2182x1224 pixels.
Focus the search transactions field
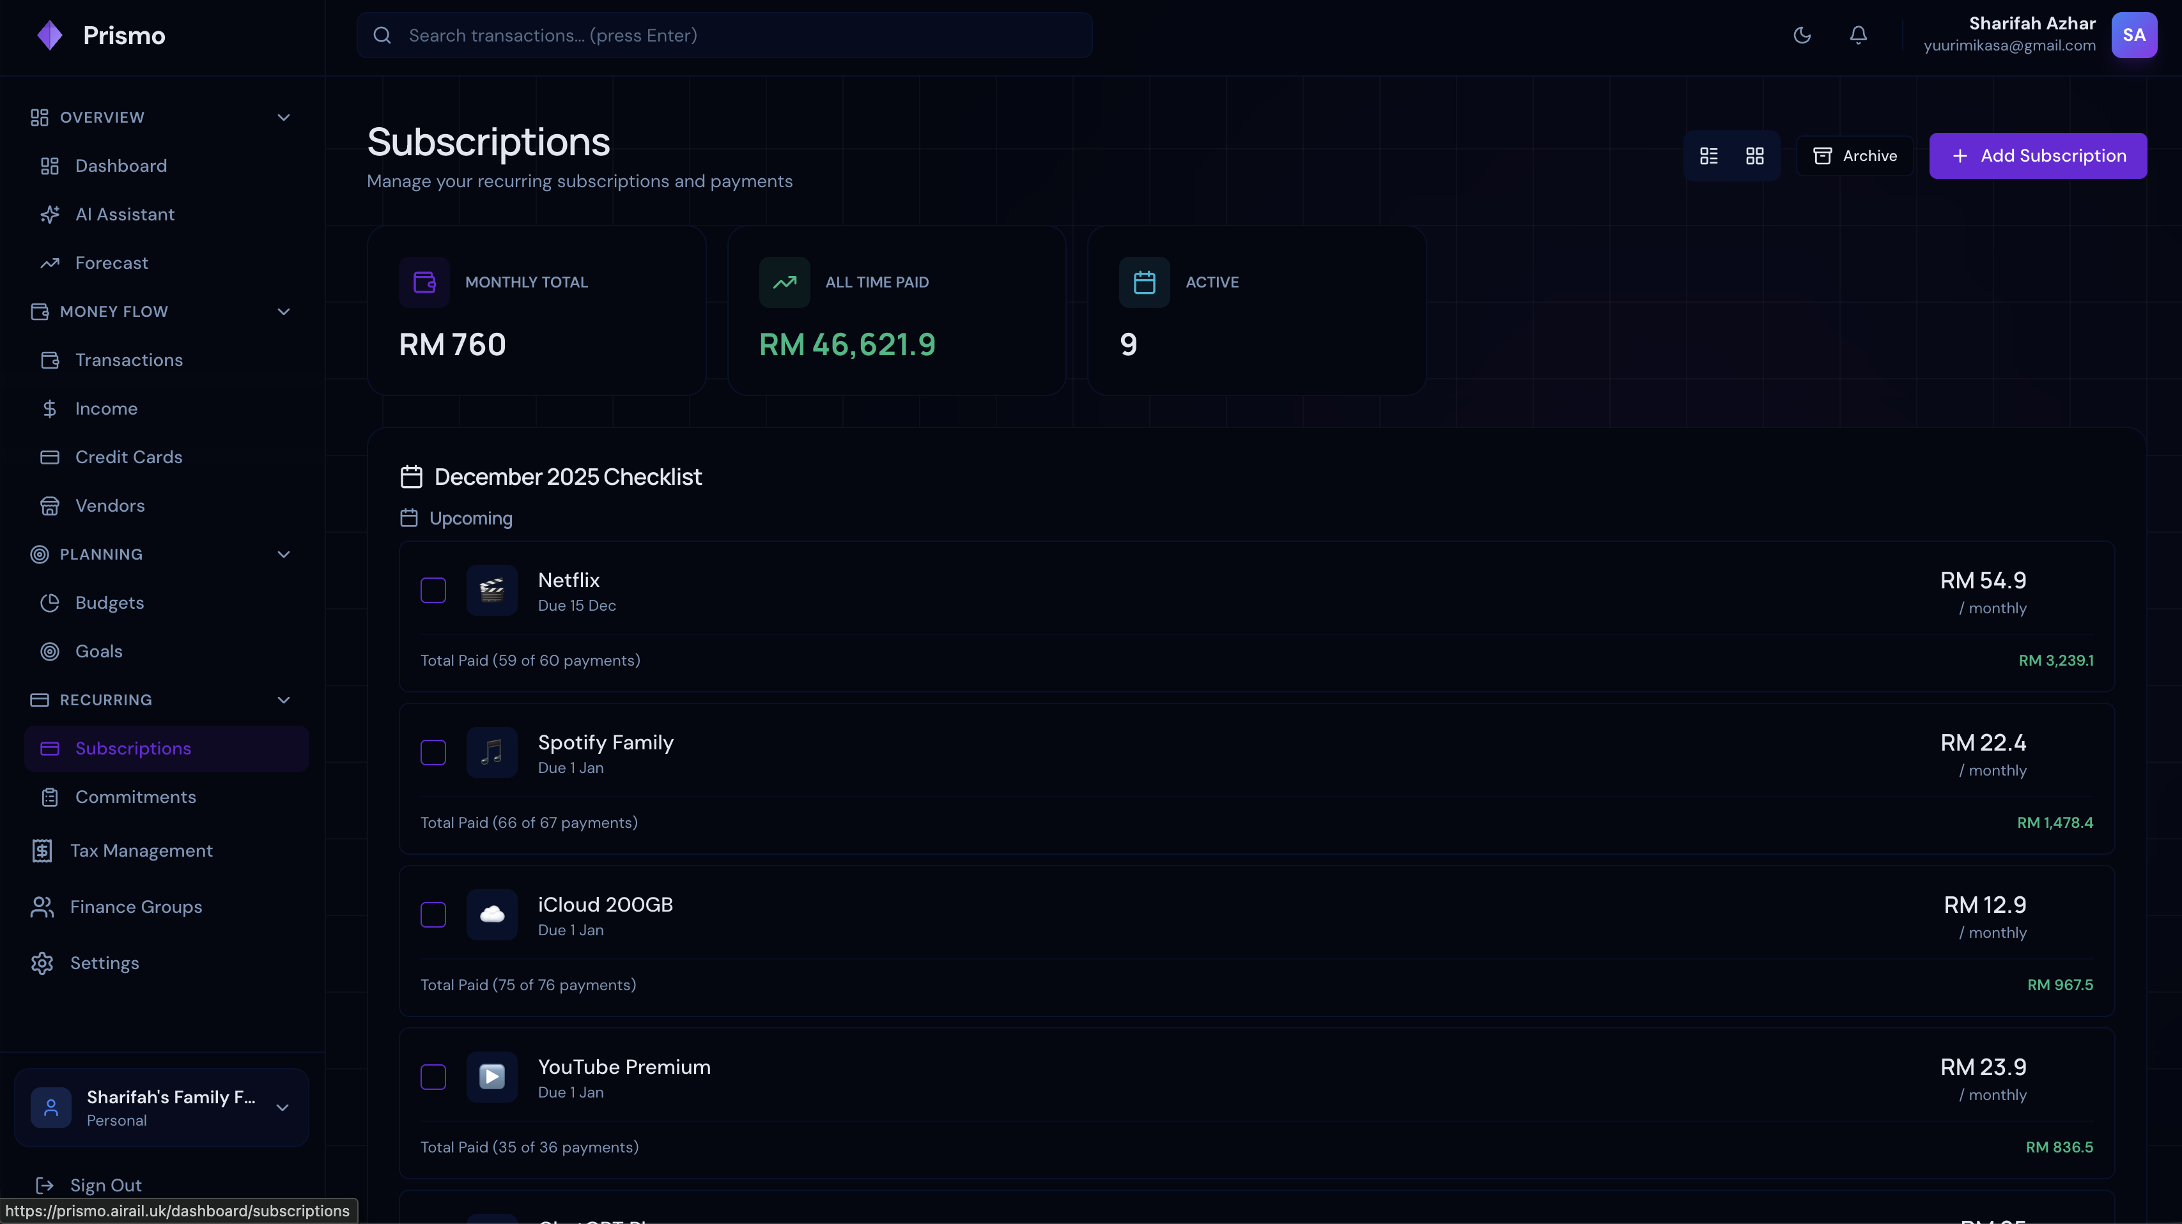724,34
